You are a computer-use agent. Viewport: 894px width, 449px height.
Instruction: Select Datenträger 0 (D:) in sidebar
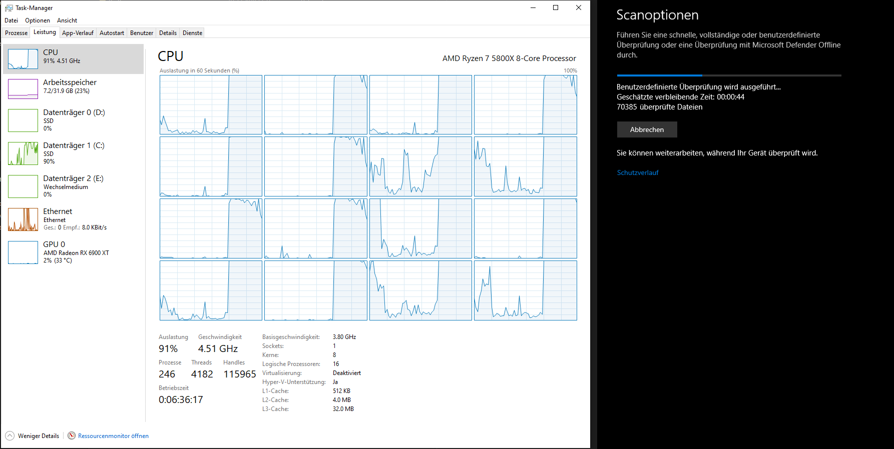click(74, 120)
